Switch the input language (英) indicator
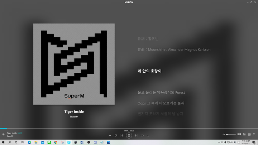Screen dimensions: 258x145 [235, 142]
